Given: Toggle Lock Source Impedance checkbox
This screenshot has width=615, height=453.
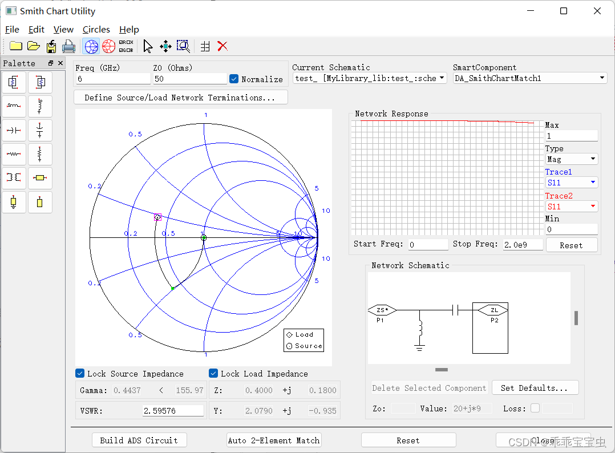Looking at the screenshot, I should click(80, 373).
